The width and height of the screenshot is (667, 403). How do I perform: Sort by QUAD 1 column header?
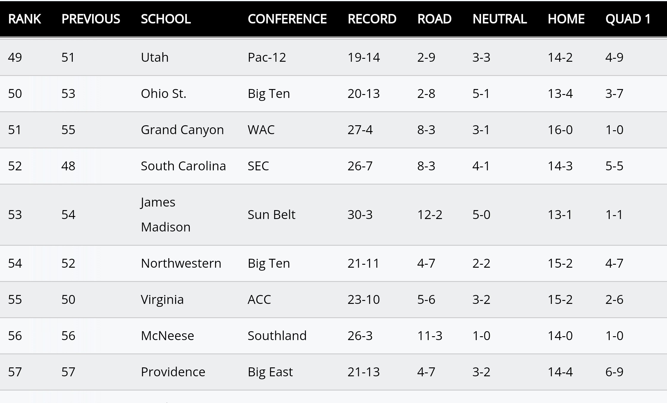(628, 19)
